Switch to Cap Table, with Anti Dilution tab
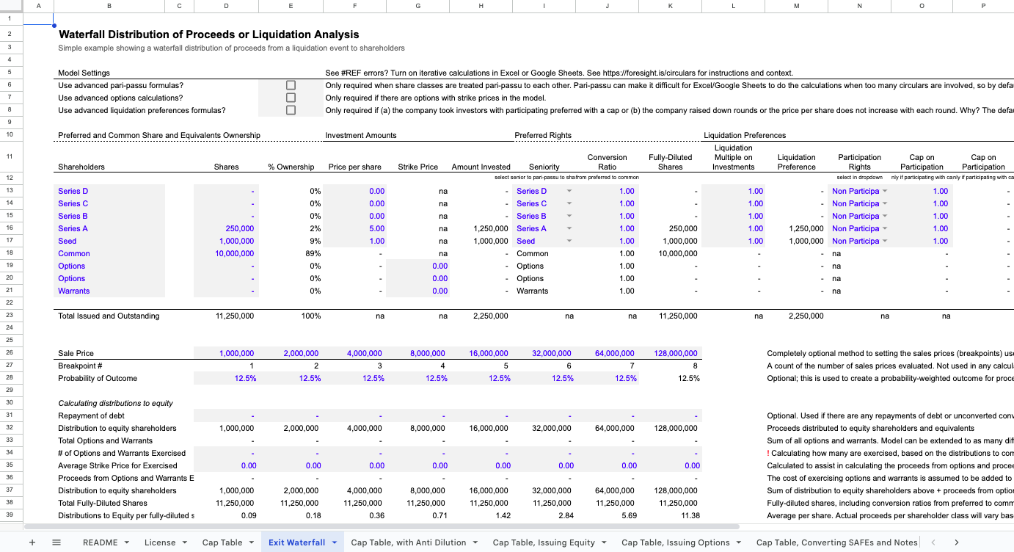This screenshot has height=552, width=1014. pos(409,542)
